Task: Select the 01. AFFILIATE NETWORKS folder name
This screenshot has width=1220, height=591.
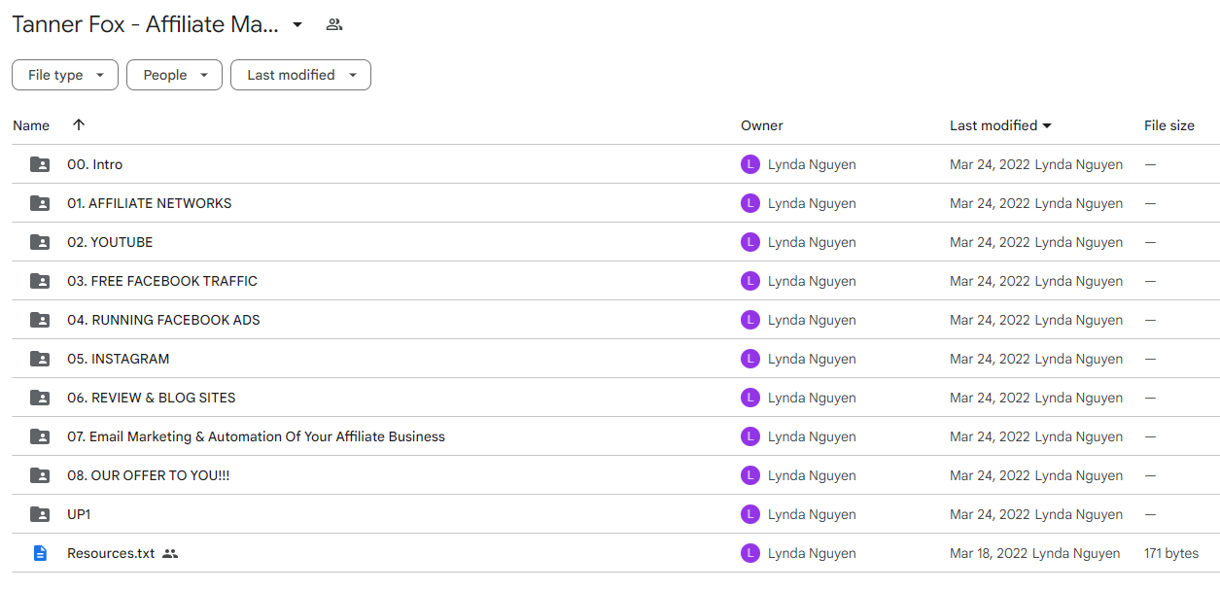Action: (x=150, y=203)
